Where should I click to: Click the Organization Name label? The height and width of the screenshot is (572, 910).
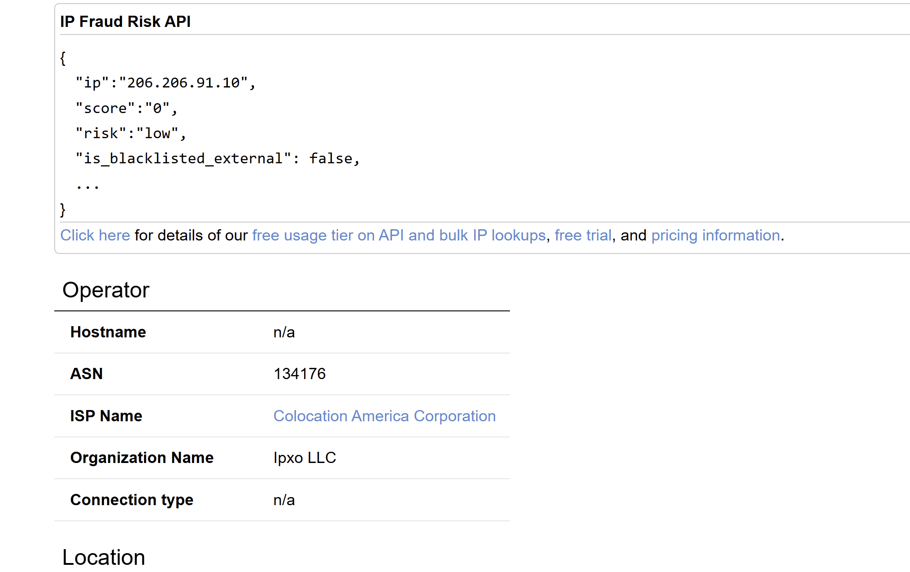point(142,458)
